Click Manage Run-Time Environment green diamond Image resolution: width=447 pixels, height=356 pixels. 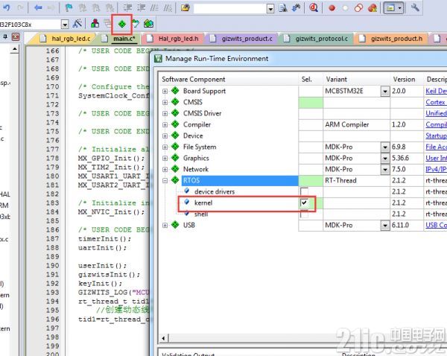(x=122, y=25)
